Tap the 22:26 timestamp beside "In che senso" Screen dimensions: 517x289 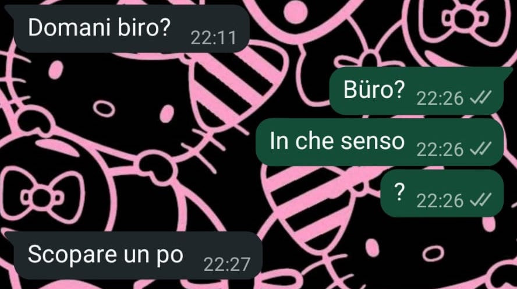(x=440, y=150)
